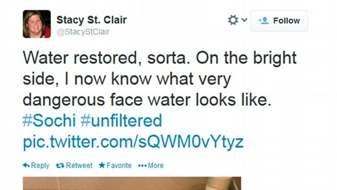
Task: Click the Reply arrow icon
Action: pyautogui.click(x=26, y=165)
